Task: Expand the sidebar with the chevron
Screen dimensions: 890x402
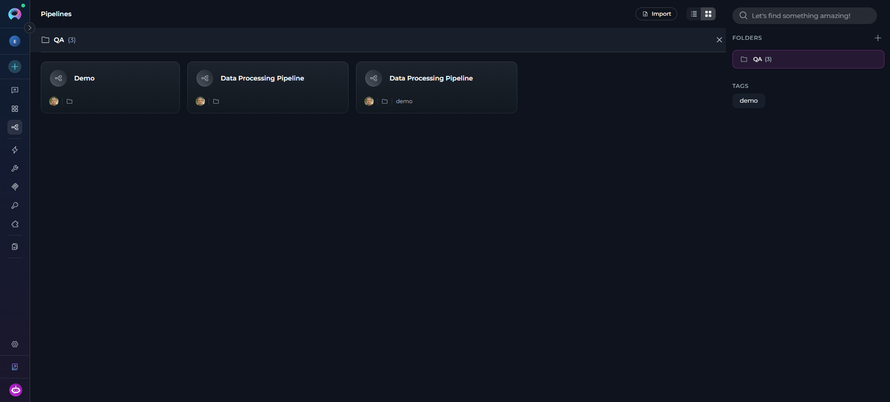Action: pyautogui.click(x=30, y=28)
